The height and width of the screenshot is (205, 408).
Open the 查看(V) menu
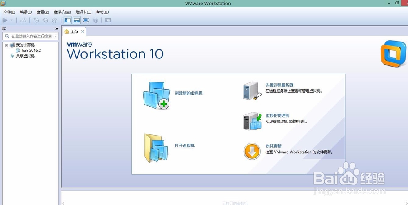43,12
